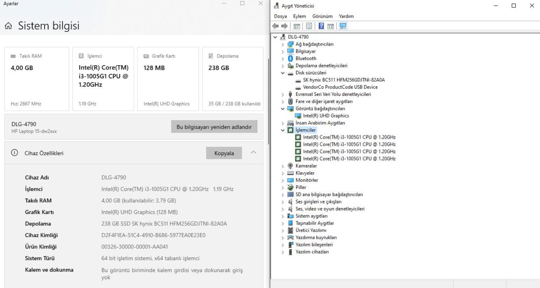This screenshot has height=288, width=540.
Task: Expand Ağ bağdaştırıcıları node arrow
Action: (x=283, y=44)
